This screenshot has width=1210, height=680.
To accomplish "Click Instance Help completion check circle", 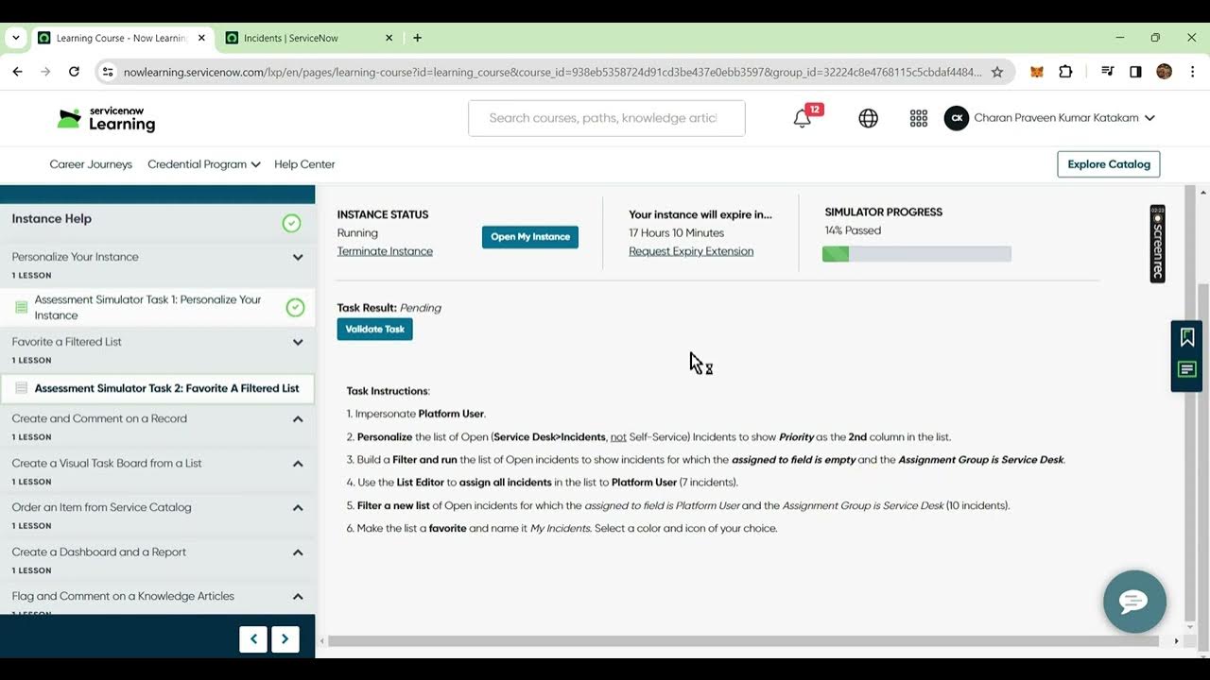I will point(291,223).
